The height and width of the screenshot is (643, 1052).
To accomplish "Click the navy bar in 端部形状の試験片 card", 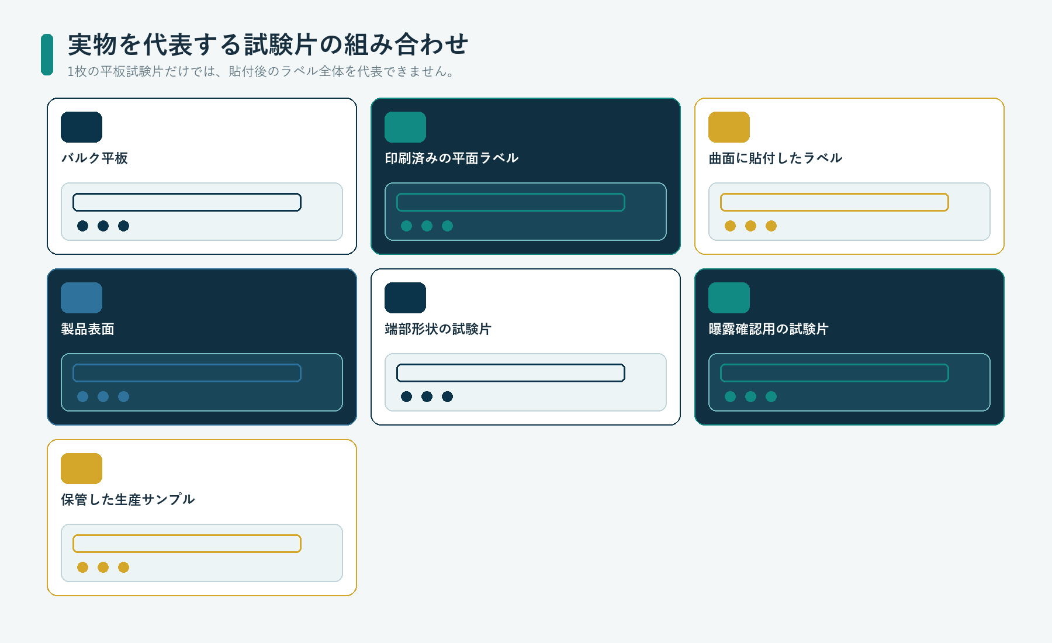I will point(511,373).
